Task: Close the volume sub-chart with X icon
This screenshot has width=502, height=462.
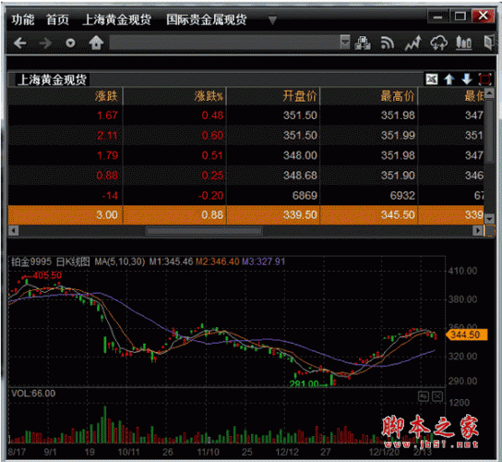Action: click(x=437, y=396)
